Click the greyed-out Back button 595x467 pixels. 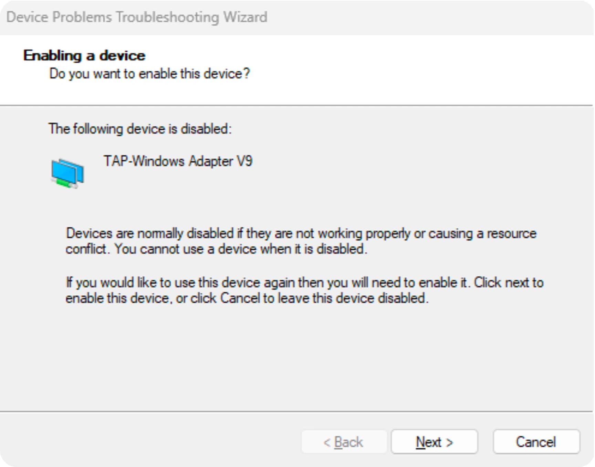[344, 442]
